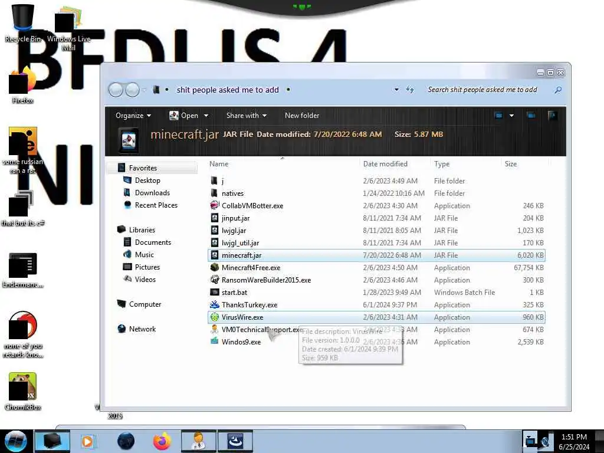604x453 pixels.
Task: Select Computer in the navigation pane
Action: [x=145, y=304]
